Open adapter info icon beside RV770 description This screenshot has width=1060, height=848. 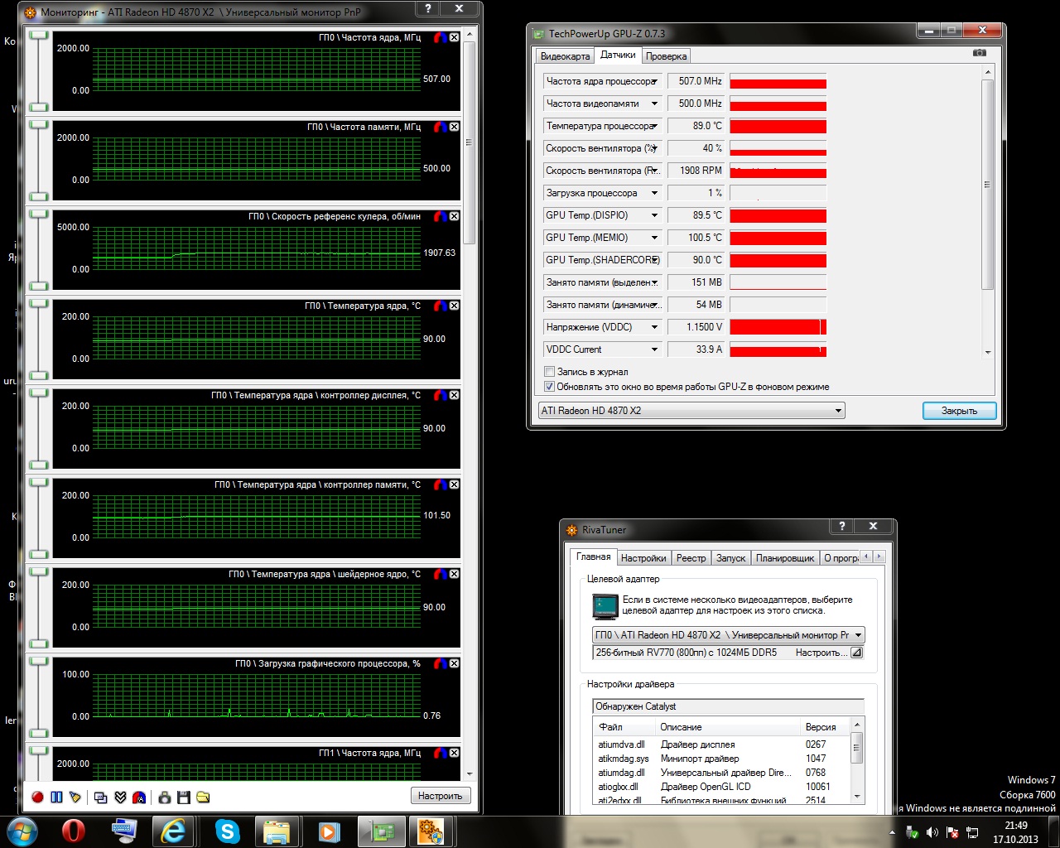tap(856, 653)
